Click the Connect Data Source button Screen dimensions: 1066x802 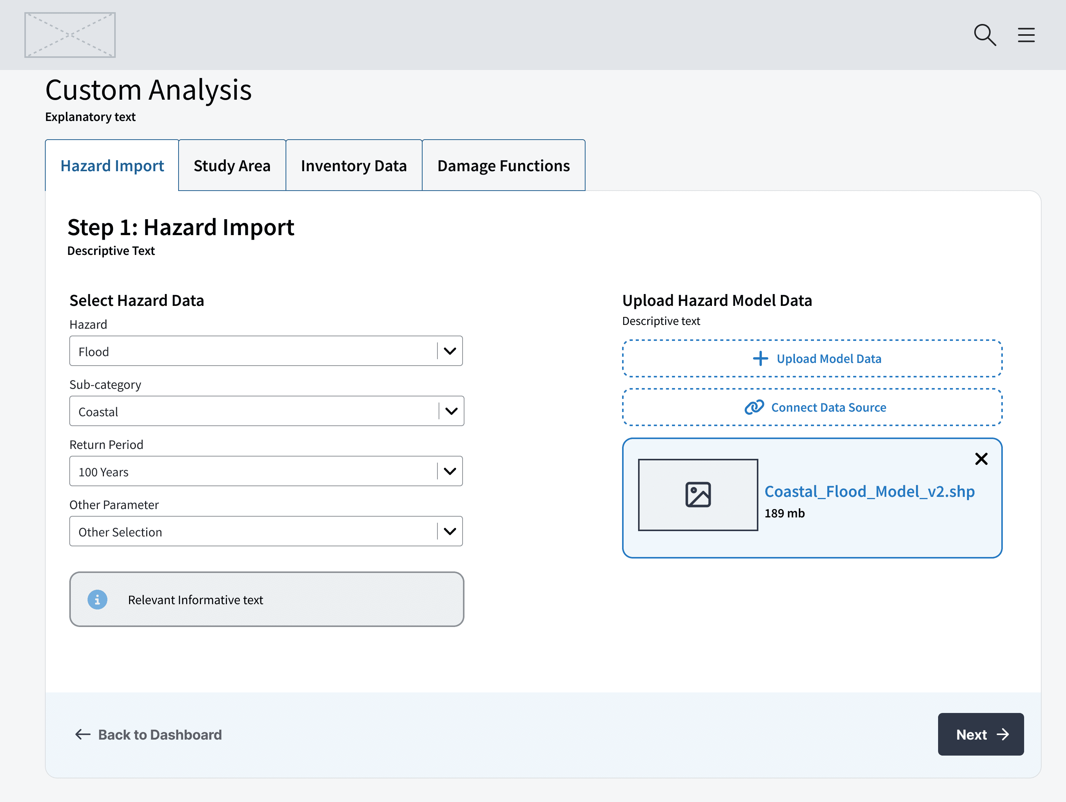point(812,407)
